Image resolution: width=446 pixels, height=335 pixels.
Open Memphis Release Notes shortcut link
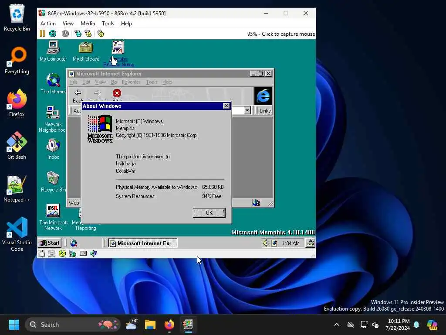118,54
